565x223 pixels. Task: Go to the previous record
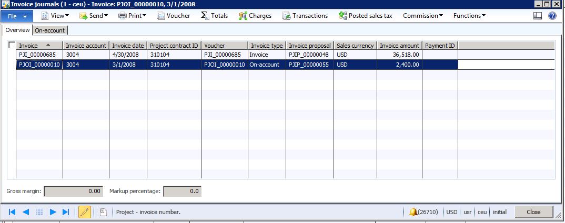tap(25, 212)
